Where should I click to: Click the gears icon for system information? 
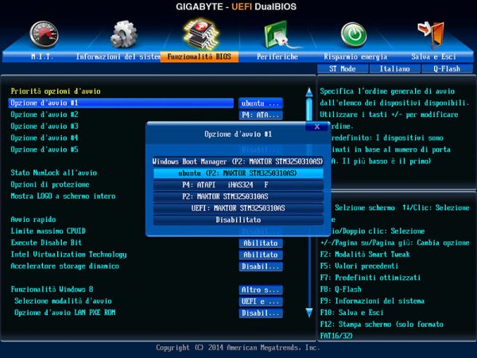pyautogui.click(x=123, y=34)
